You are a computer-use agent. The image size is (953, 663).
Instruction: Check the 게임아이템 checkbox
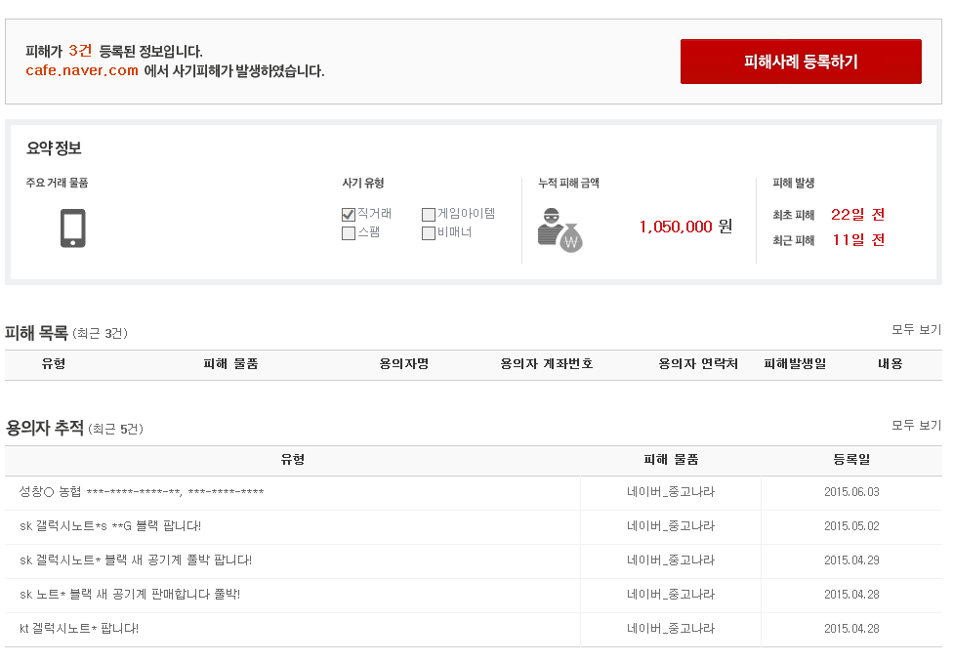(x=429, y=214)
